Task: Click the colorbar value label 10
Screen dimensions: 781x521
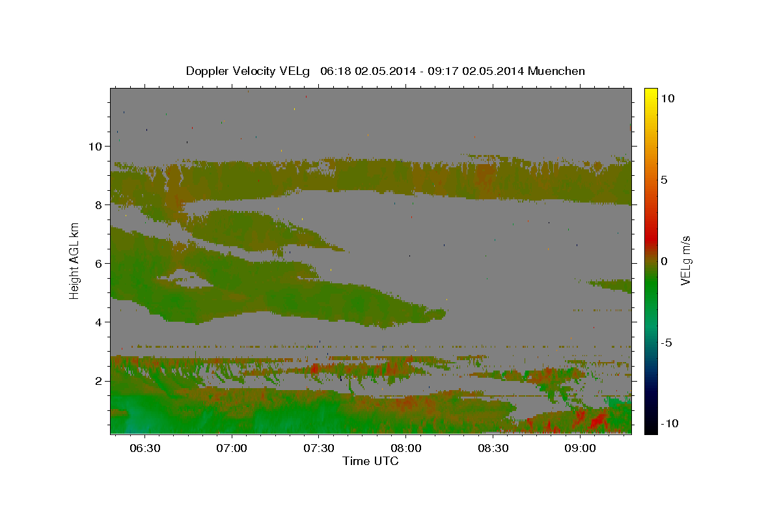Action: (x=668, y=98)
